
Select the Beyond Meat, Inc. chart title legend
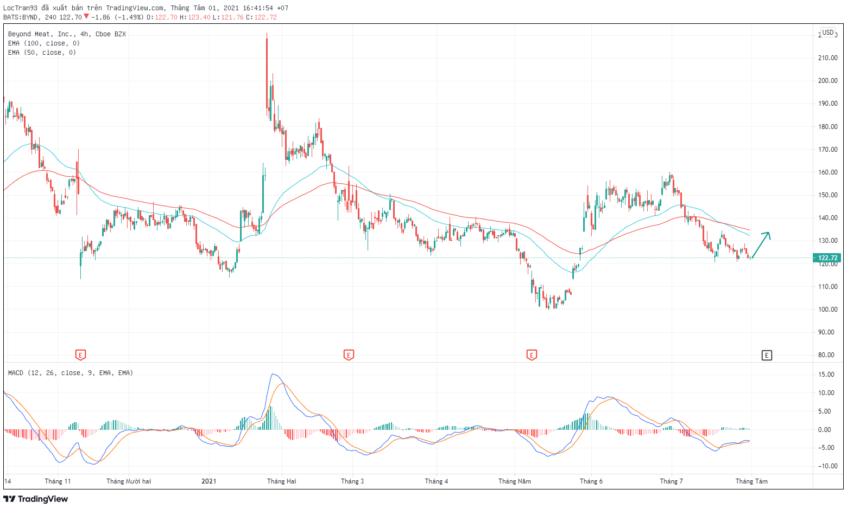pyautogui.click(x=67, y=34)
